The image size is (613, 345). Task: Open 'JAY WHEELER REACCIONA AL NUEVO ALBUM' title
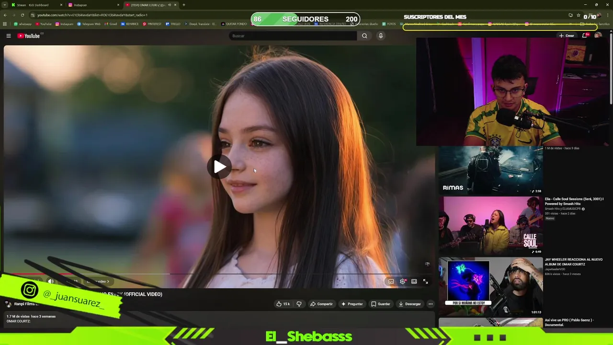click(x=573, y=262)
